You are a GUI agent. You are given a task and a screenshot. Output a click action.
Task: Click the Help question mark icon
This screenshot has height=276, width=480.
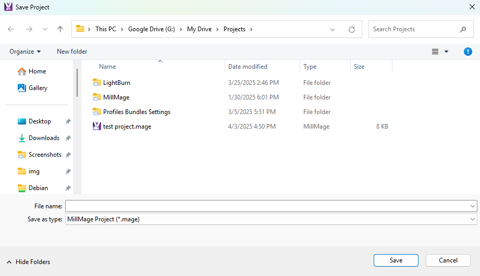pos(467,52)
